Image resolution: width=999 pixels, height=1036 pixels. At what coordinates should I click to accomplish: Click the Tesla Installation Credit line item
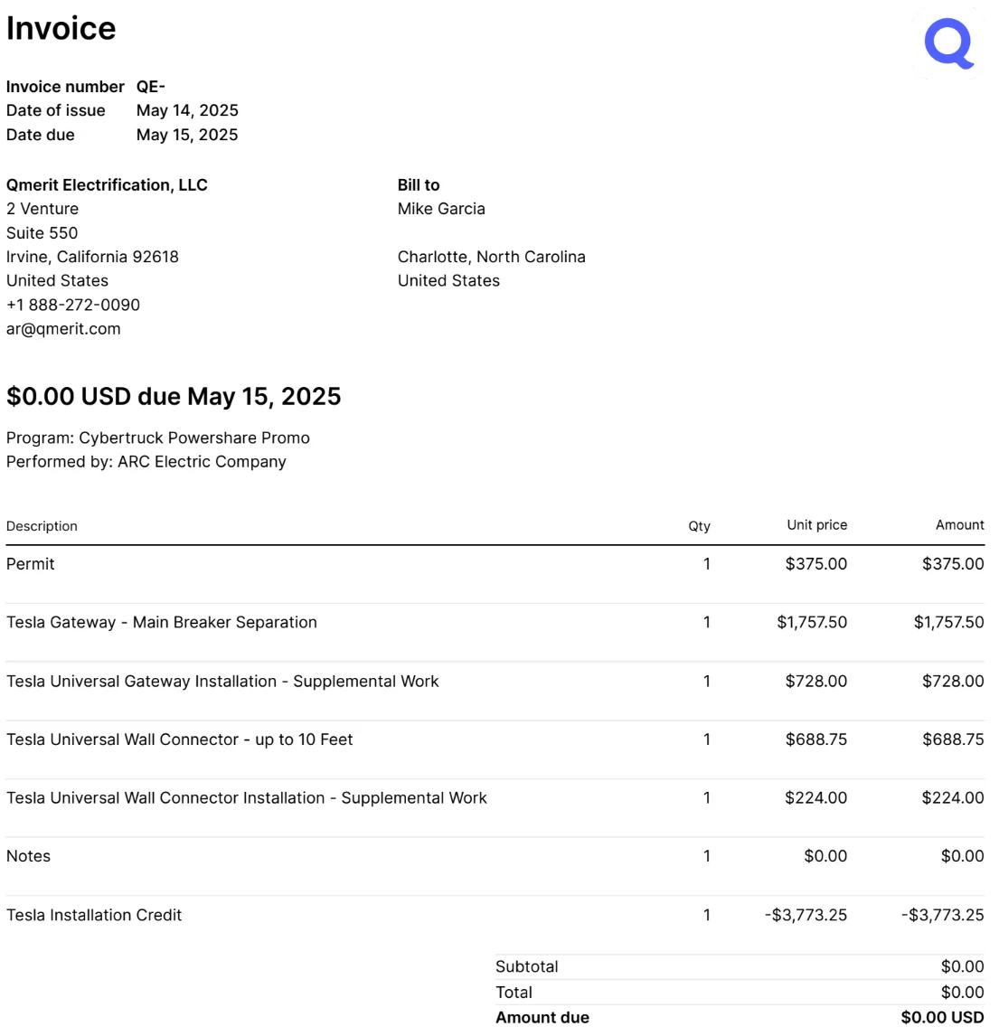(94, 915)
